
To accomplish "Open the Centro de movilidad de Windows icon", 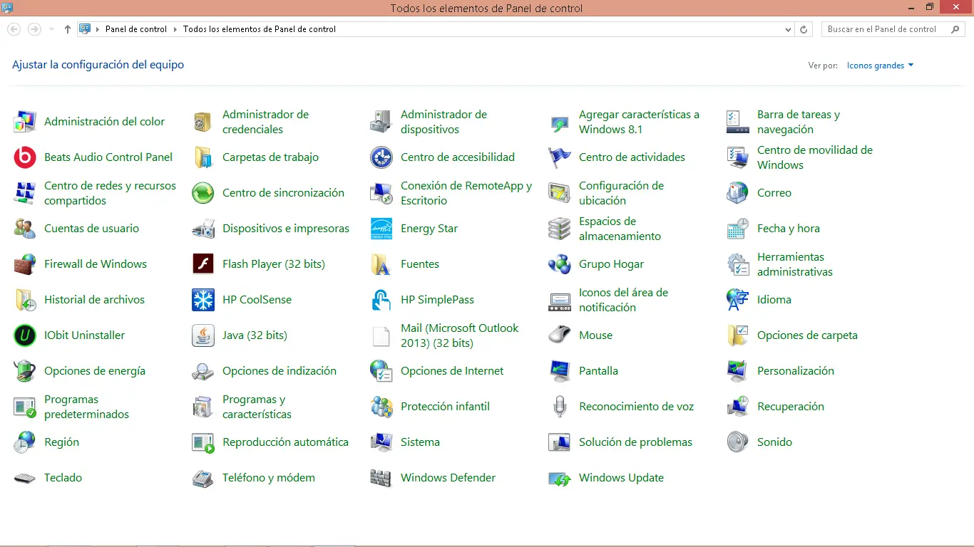I will point(738,157).
